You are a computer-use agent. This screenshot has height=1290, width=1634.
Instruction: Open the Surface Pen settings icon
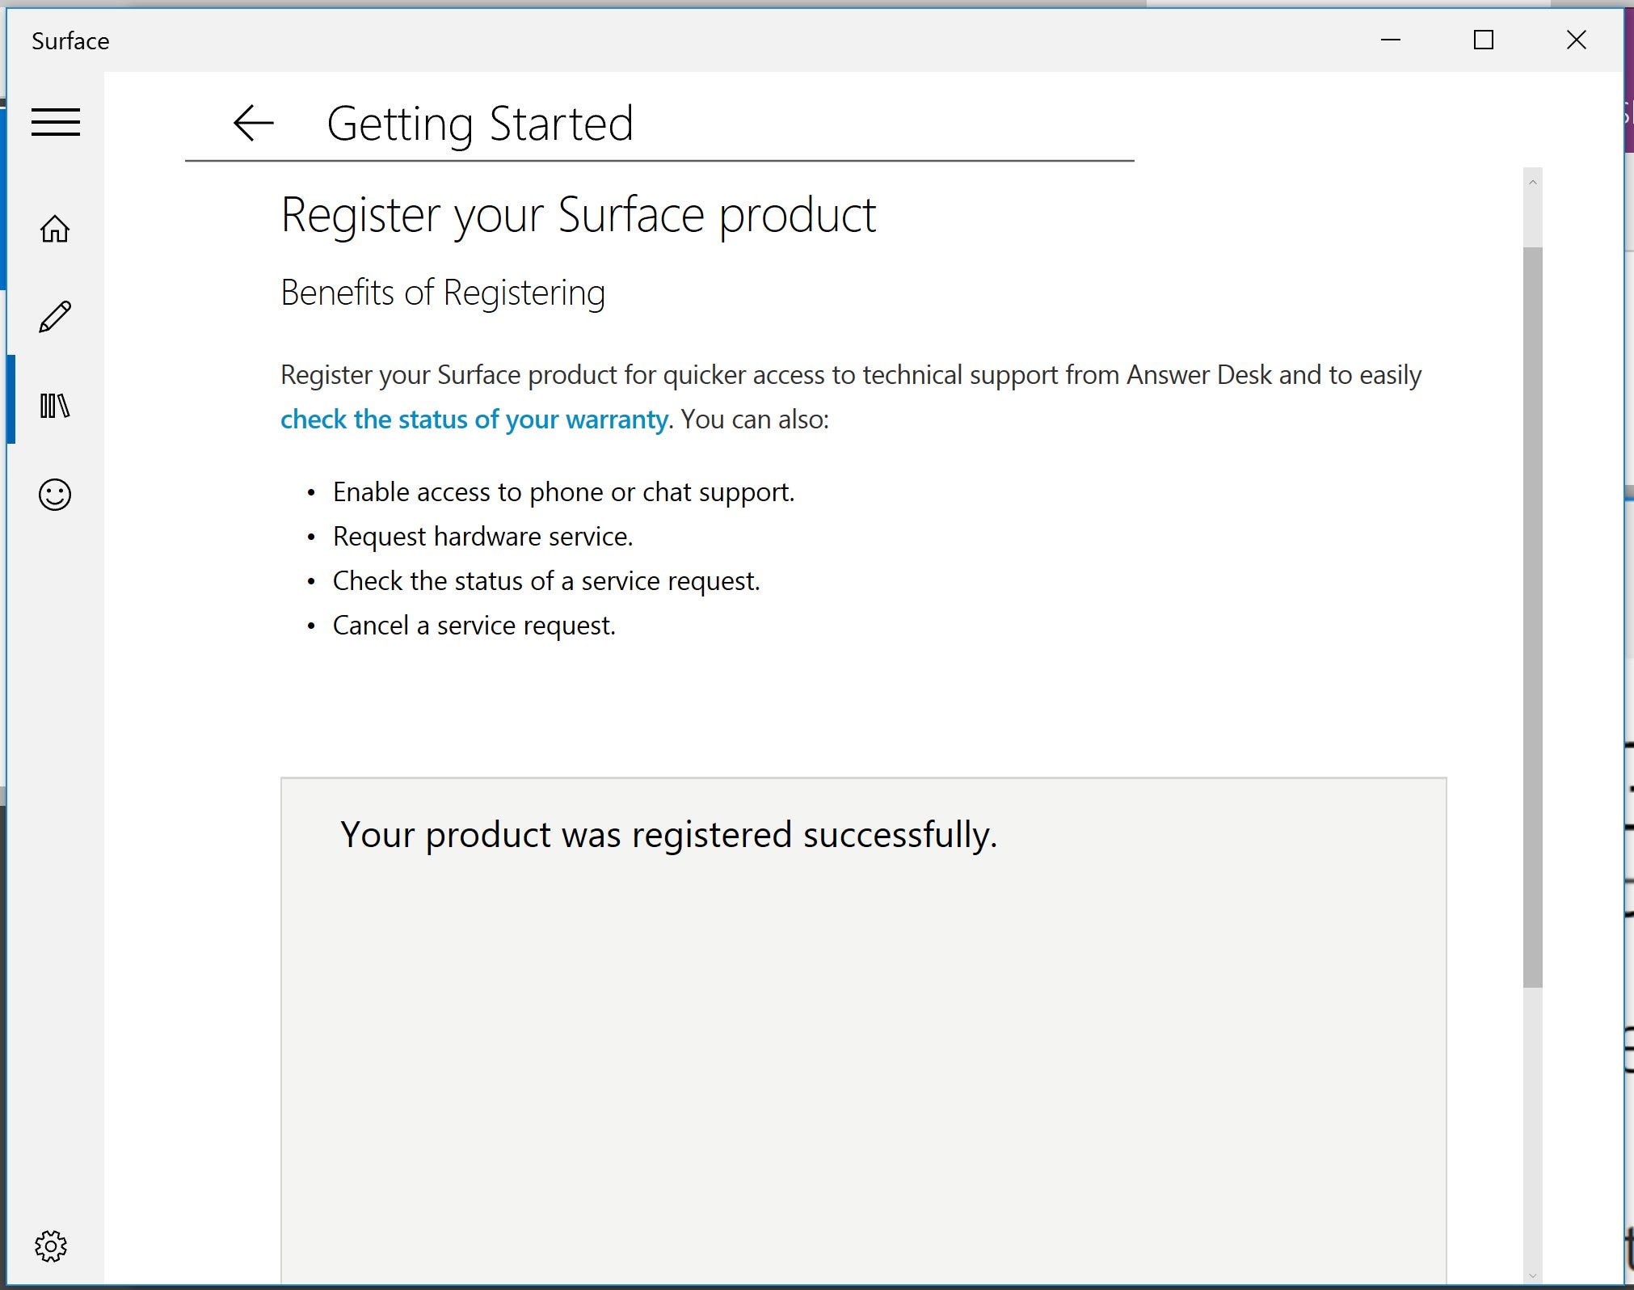(x=55, y=317)
